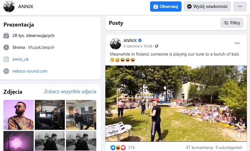Screen dimensions: 250x151
Task: Click the ANNIX profile picture in top bar
Action: (9, 6)
